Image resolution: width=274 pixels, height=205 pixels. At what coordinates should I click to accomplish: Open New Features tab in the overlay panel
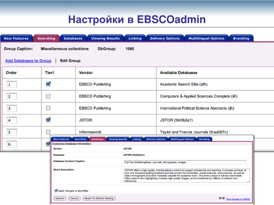point(61,139)
